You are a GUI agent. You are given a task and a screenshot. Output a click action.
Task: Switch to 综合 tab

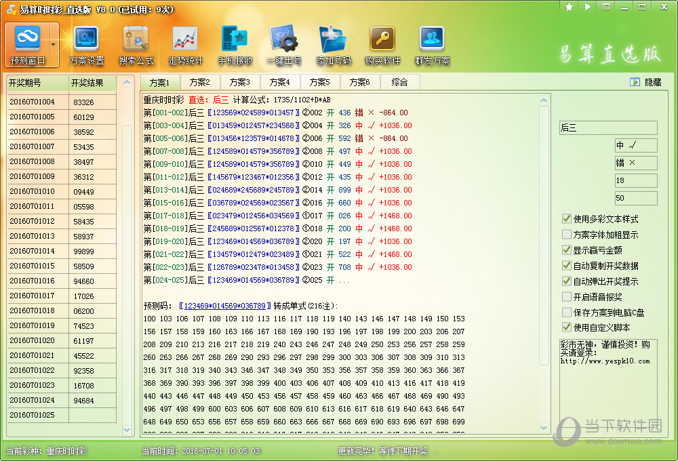point(399,82)
